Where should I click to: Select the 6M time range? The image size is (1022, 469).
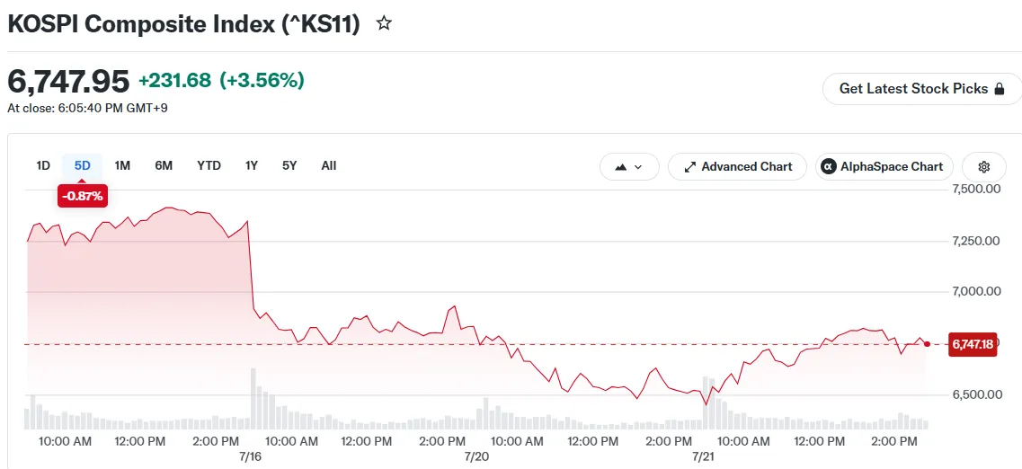[164, 165]
